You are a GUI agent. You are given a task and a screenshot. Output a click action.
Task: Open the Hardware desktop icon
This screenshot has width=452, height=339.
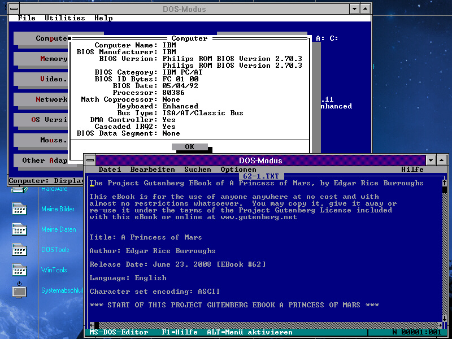(19, 190)
